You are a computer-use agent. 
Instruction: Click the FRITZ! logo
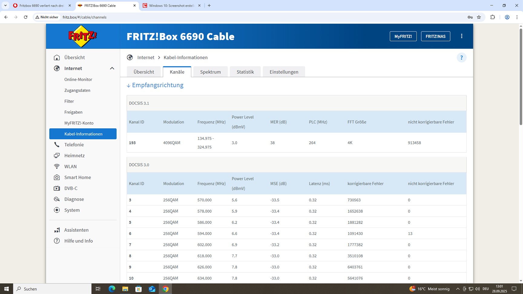(82, 36)
